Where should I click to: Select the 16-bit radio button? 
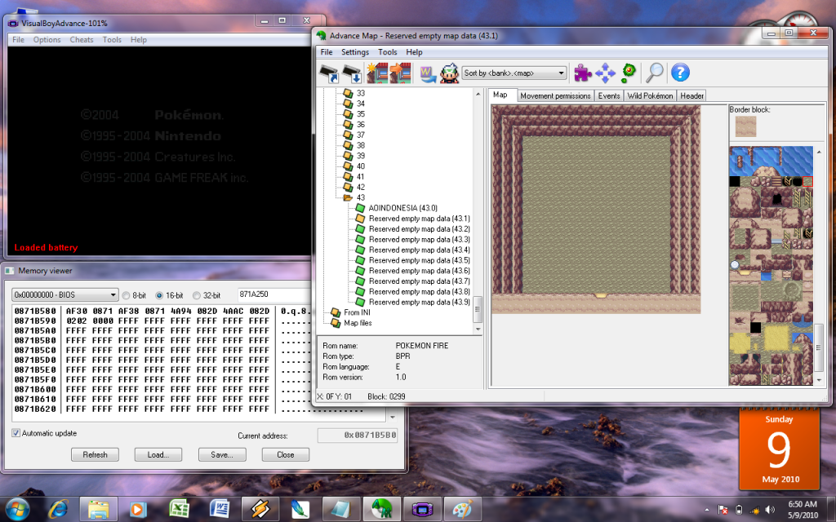pyautogui.click(x=159, y=295)
